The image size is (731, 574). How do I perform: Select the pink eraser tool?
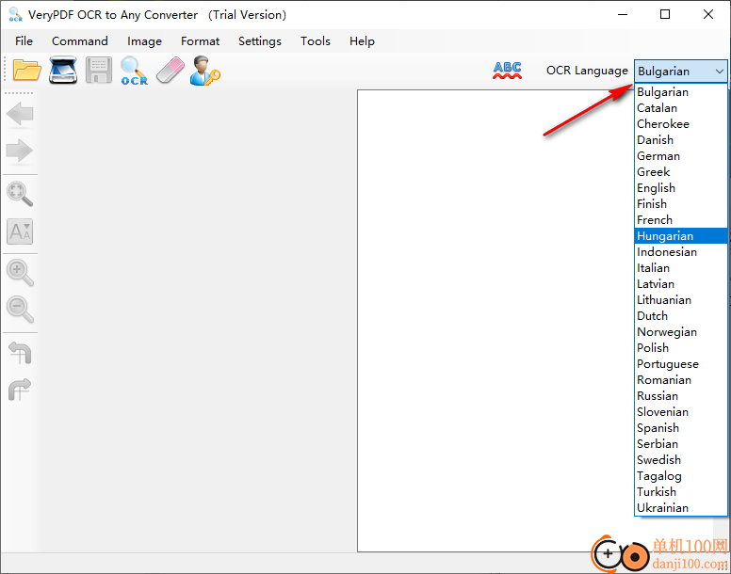pos(171,71)
